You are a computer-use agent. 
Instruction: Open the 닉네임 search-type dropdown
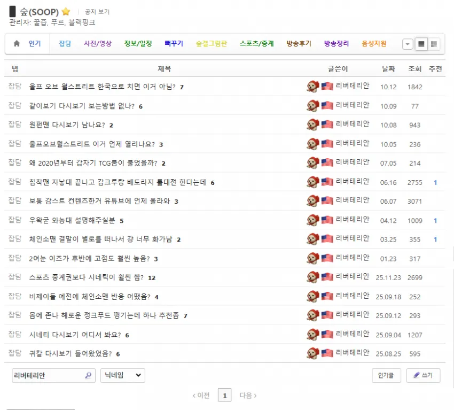(122, 375)
